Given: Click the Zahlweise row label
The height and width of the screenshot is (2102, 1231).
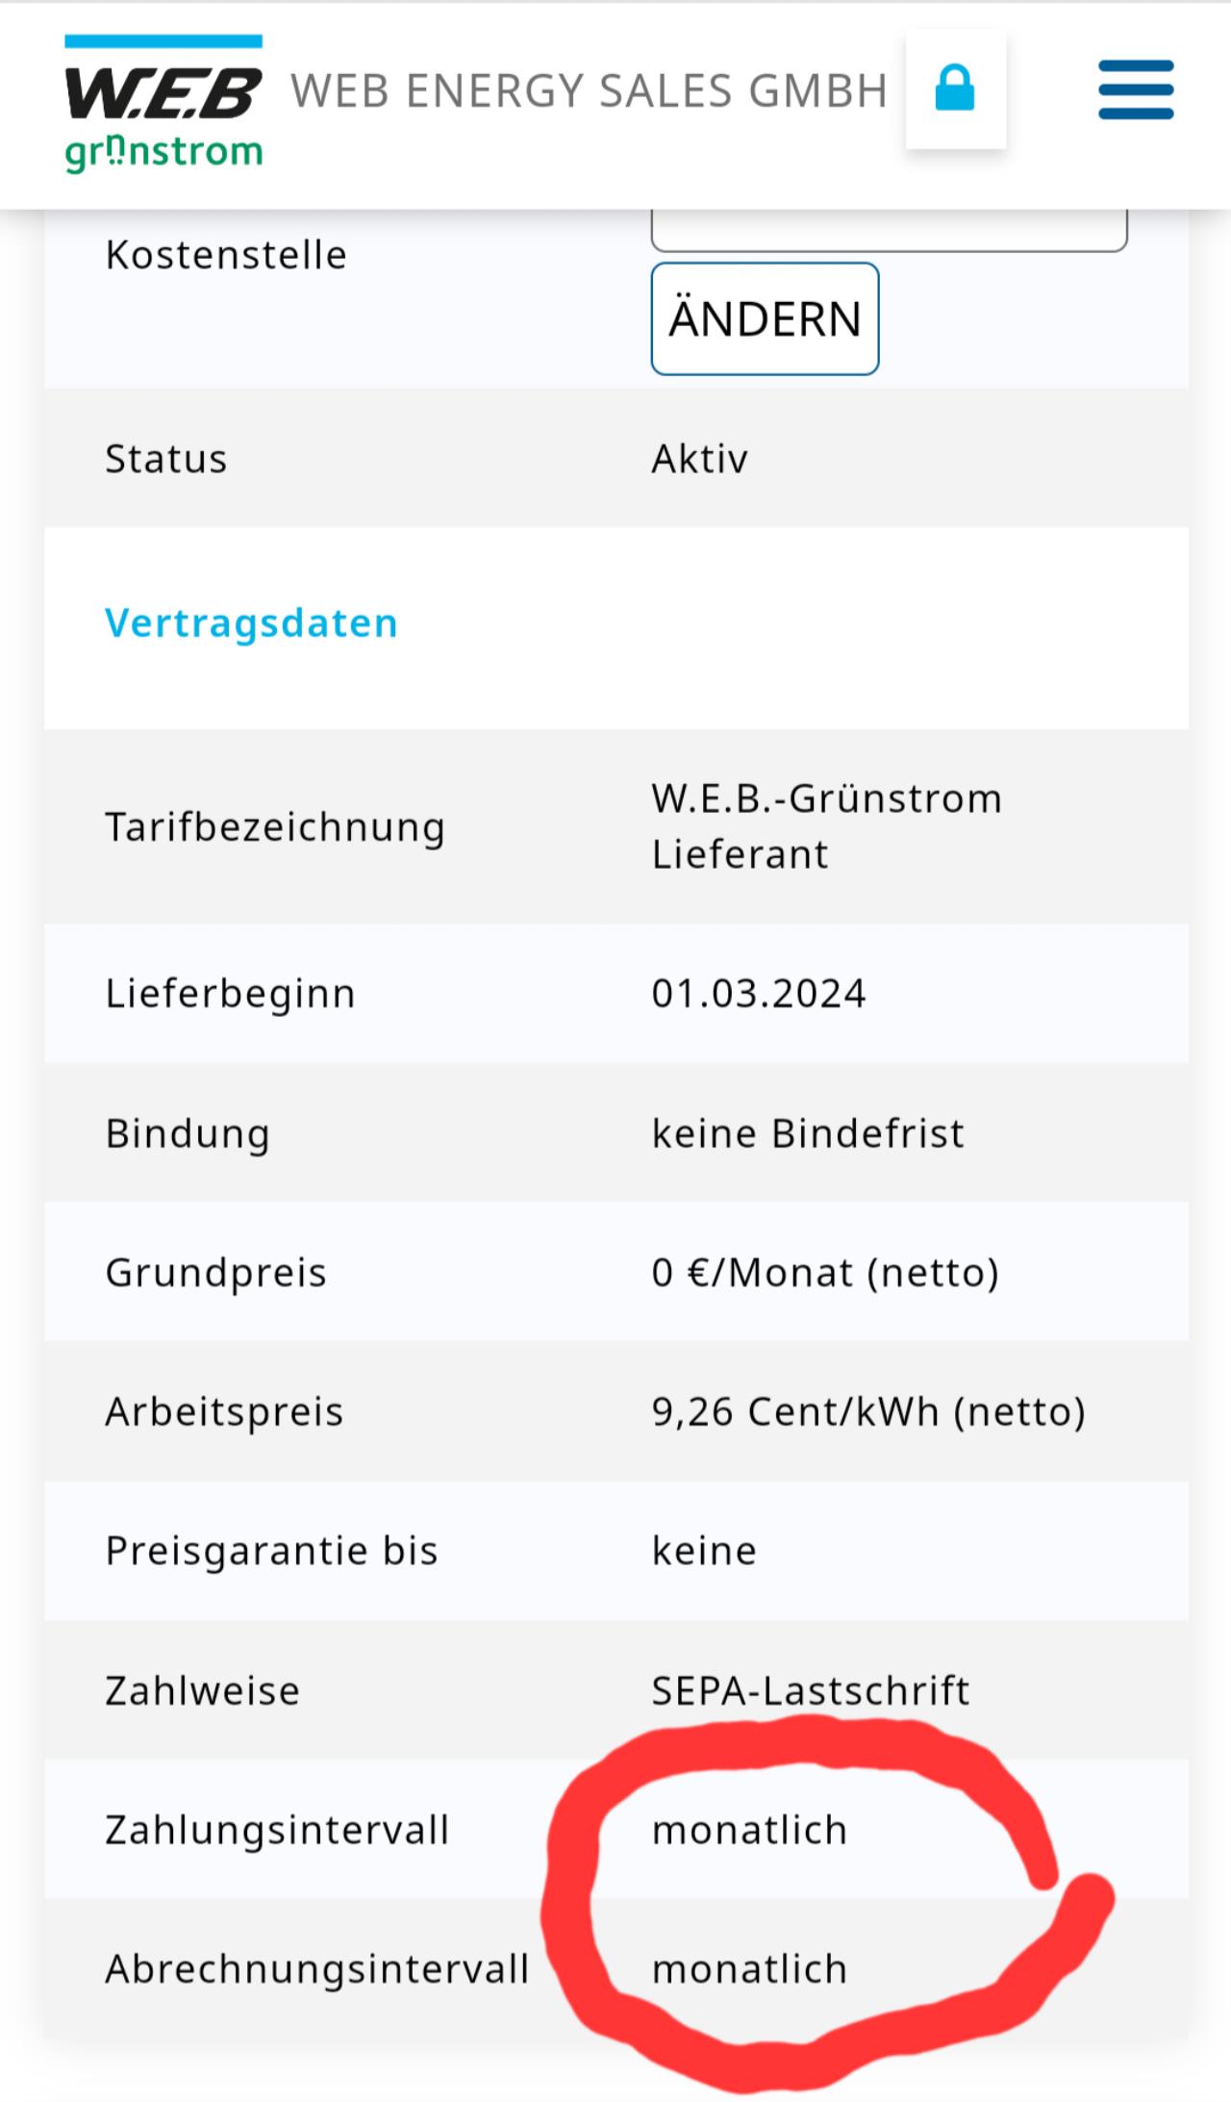Looking at the screenshot, I should (202, 1690).
